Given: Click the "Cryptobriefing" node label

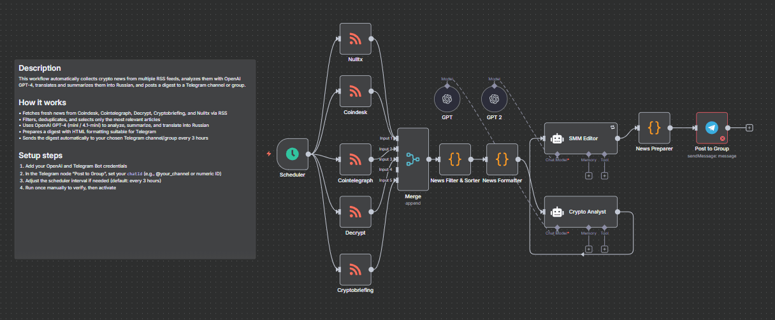Looking at the screenshot, I should point(355,289).
